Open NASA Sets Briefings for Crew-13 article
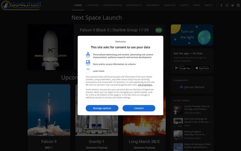241x151 pixels. [x=197, y=120]
